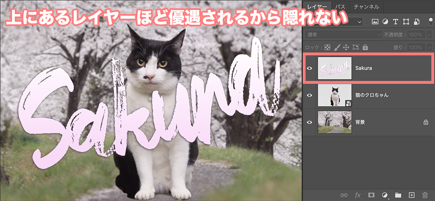Open the fx layer style menu
435x201 pixels.
pos(358,195)
